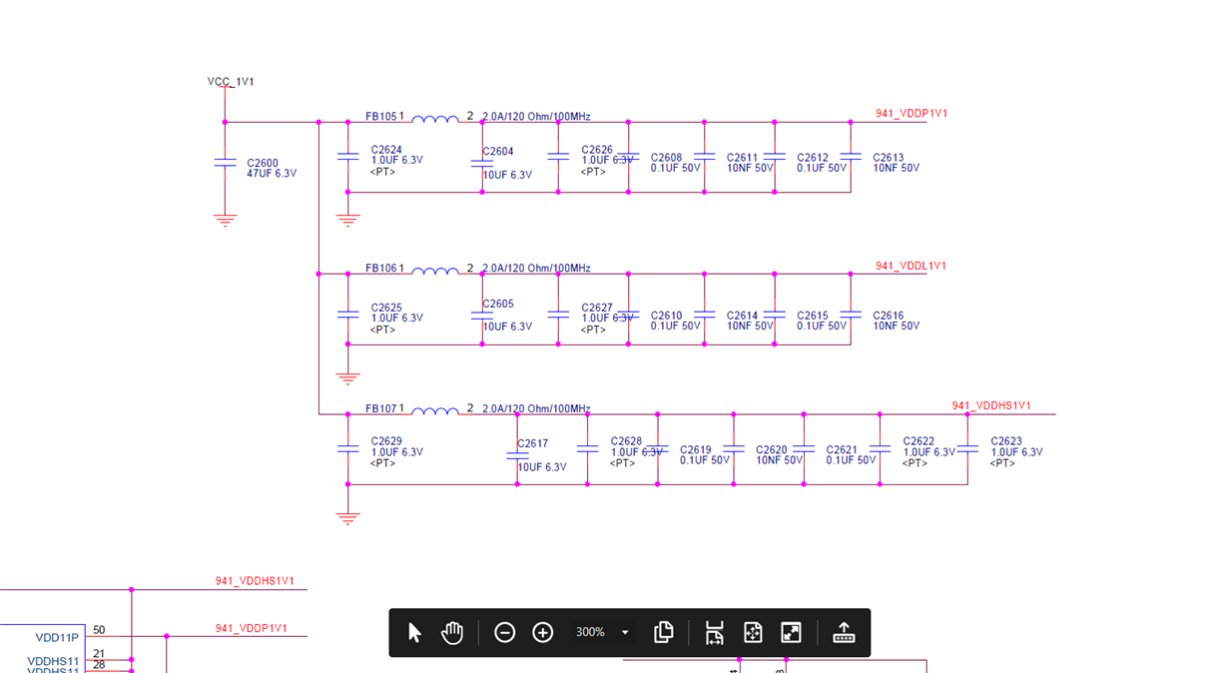Click capacitor label C2619
This screenshot has width=1228, height=673.
click(696, 450)
